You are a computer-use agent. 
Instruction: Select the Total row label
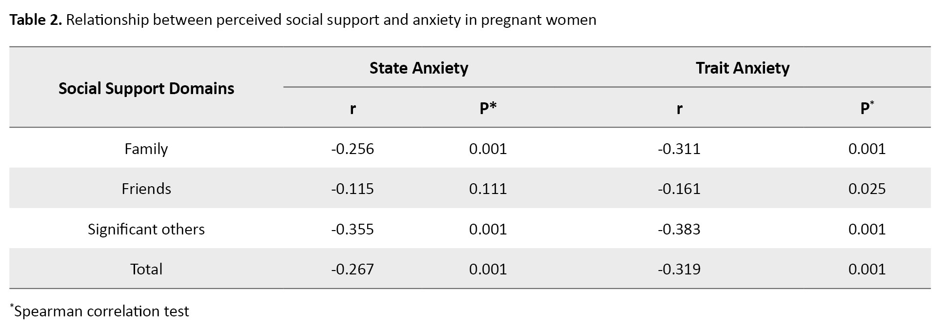[146, 269]
